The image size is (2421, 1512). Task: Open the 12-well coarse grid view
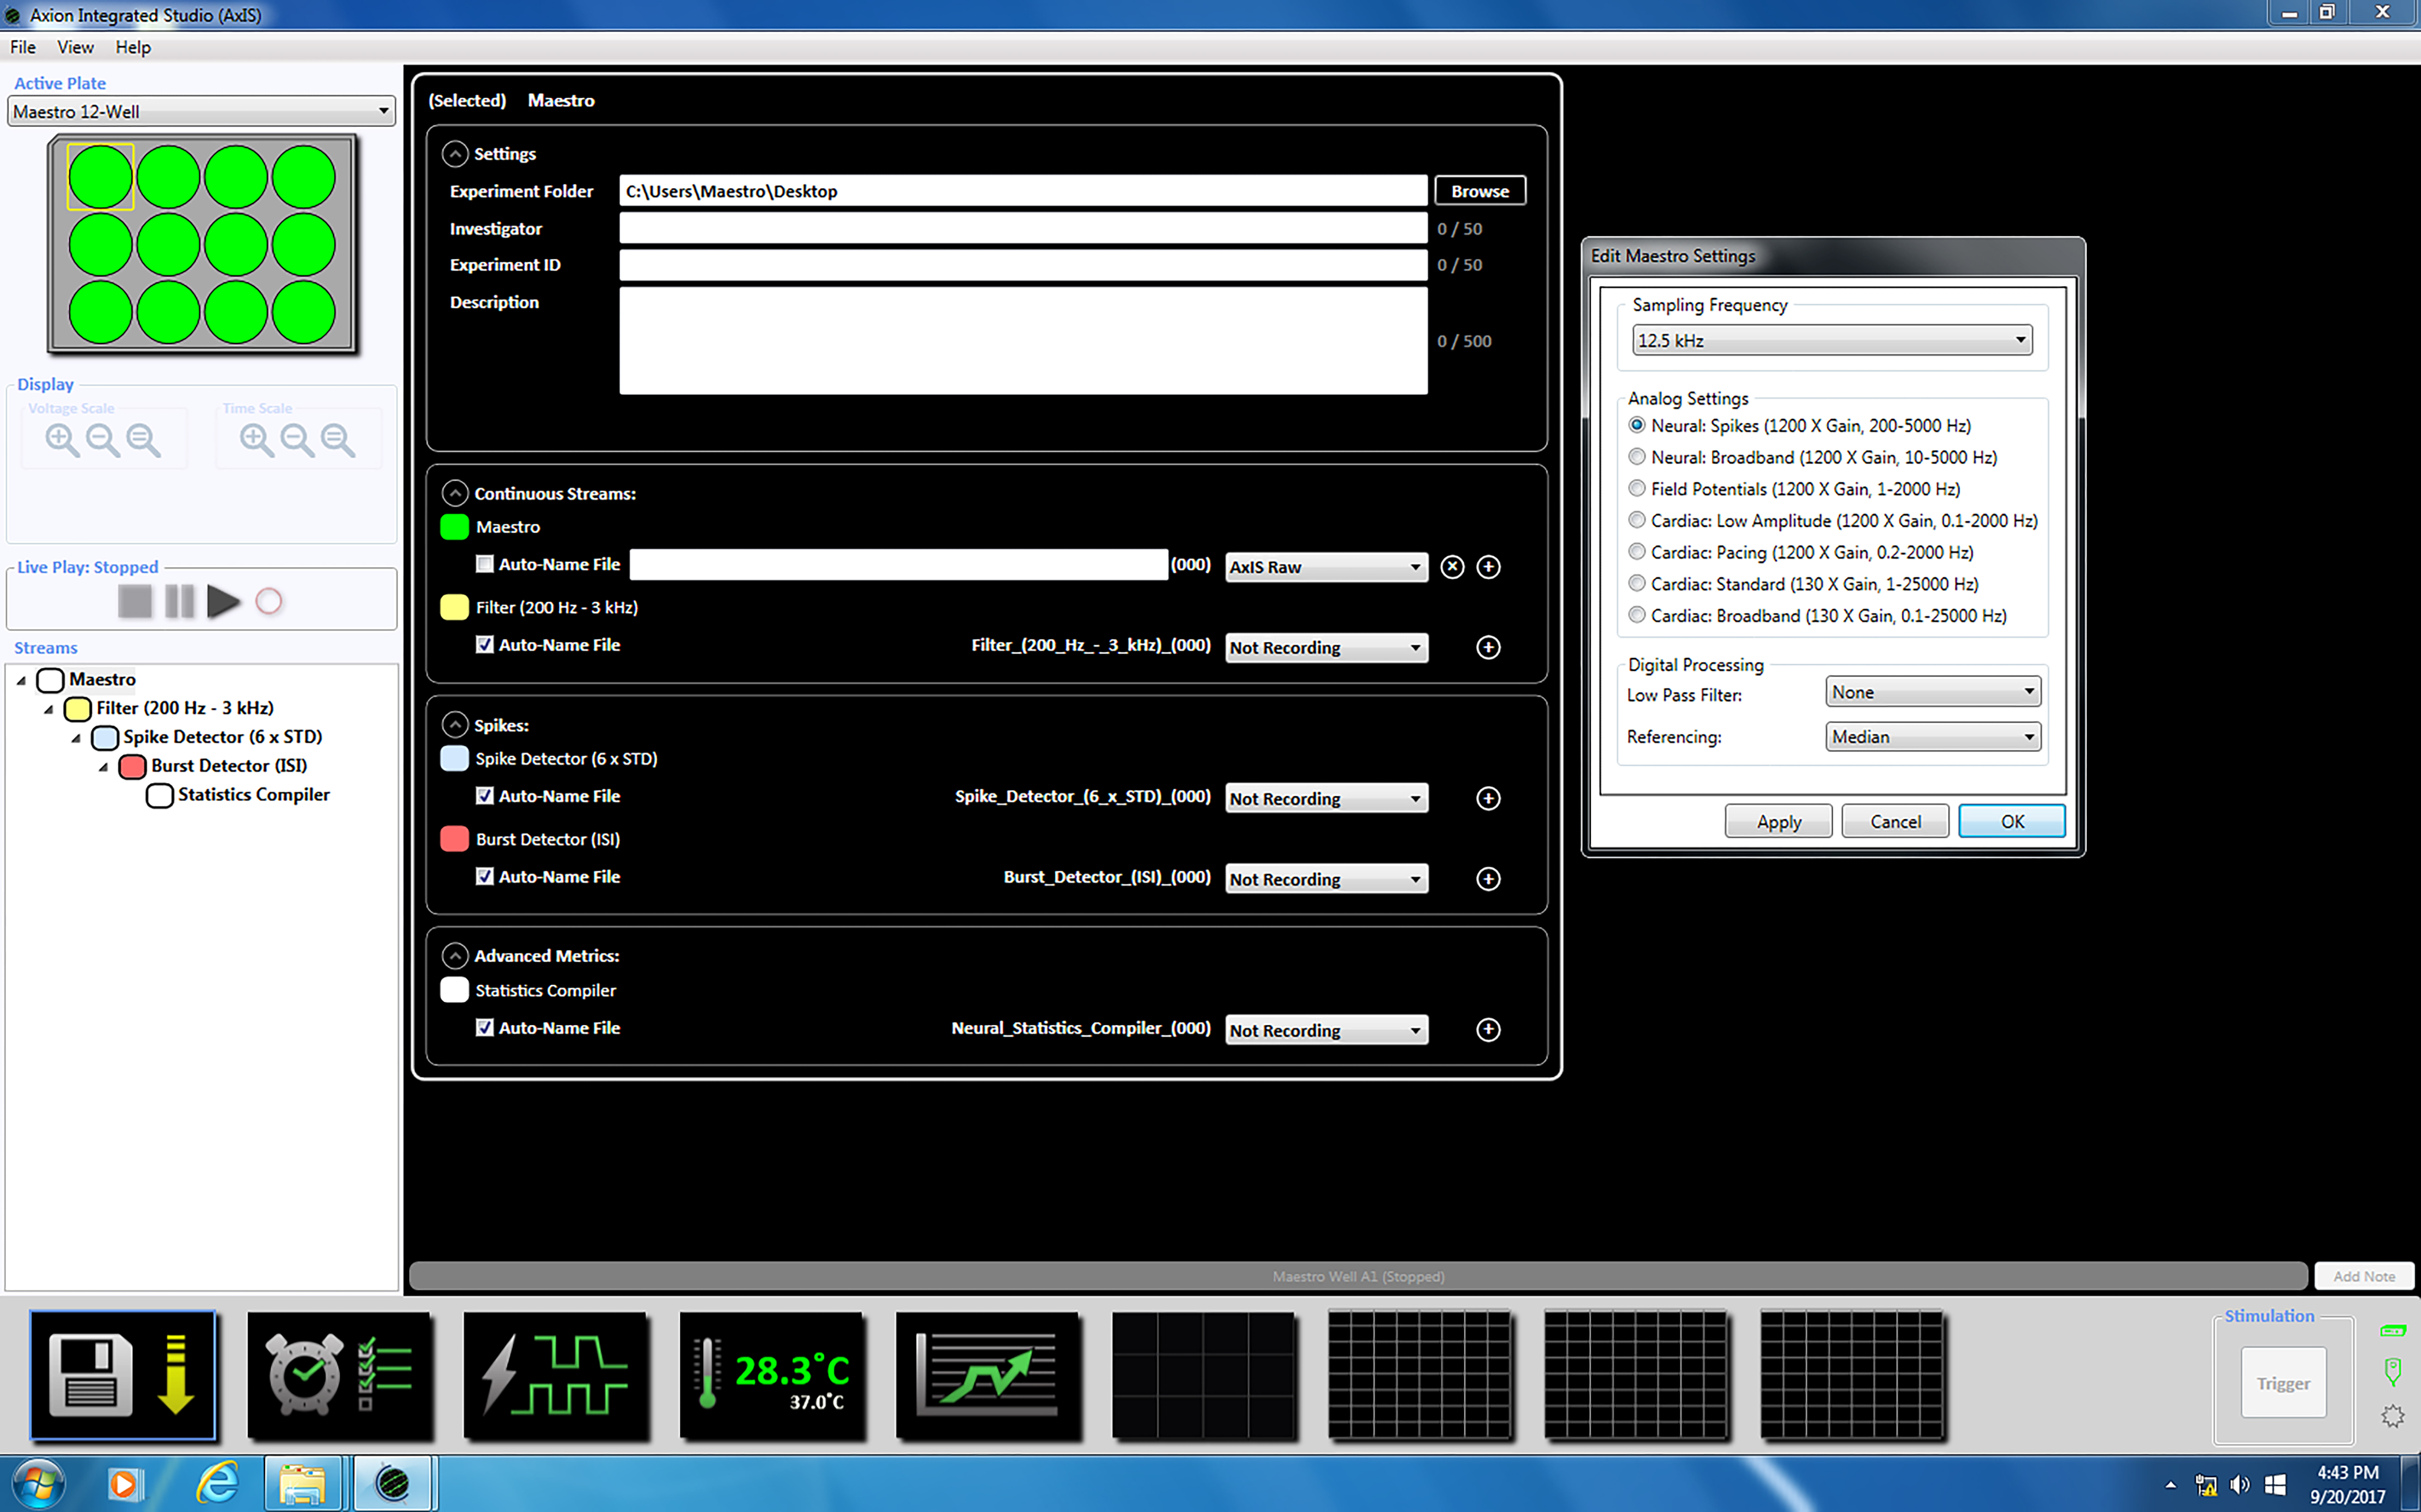[x=1205, y=1375]
